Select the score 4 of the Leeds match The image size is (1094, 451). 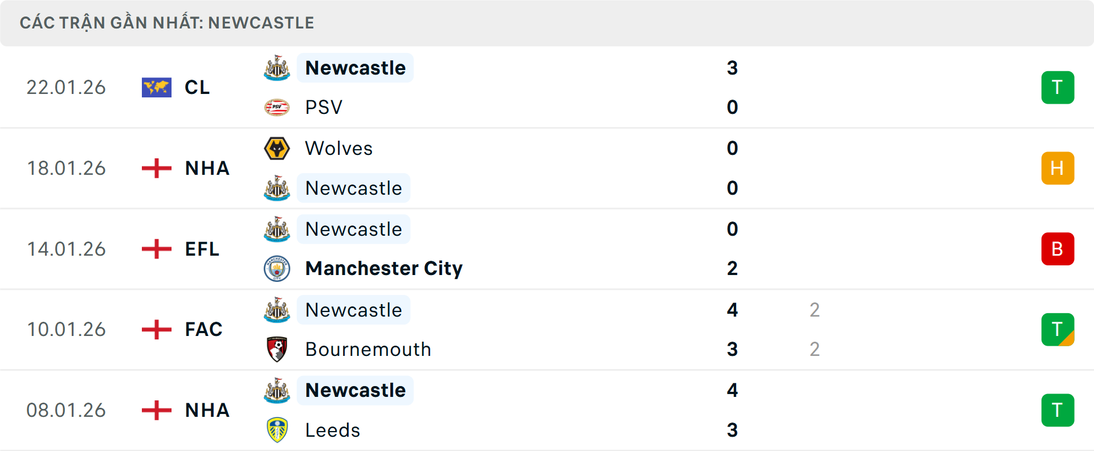[x=733, y=391]
